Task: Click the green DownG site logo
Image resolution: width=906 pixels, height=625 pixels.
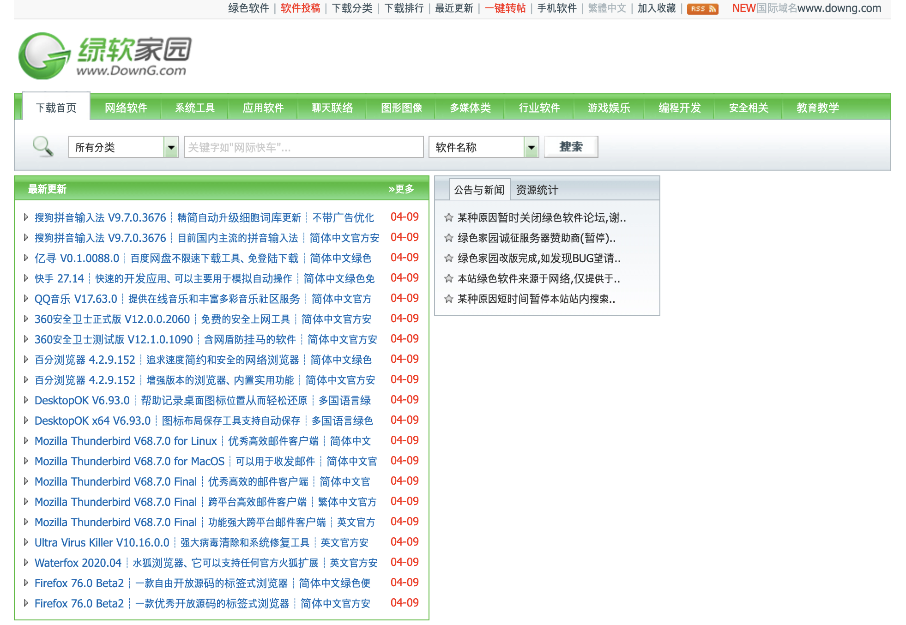Action: click(105, 56)
